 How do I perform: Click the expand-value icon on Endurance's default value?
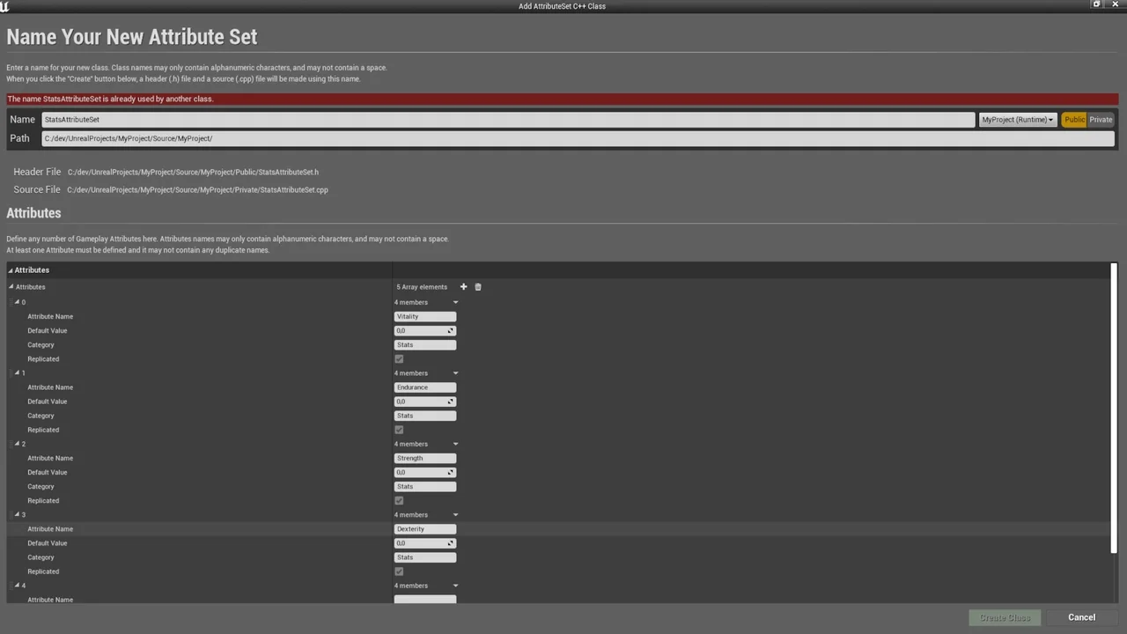(450, 401)
